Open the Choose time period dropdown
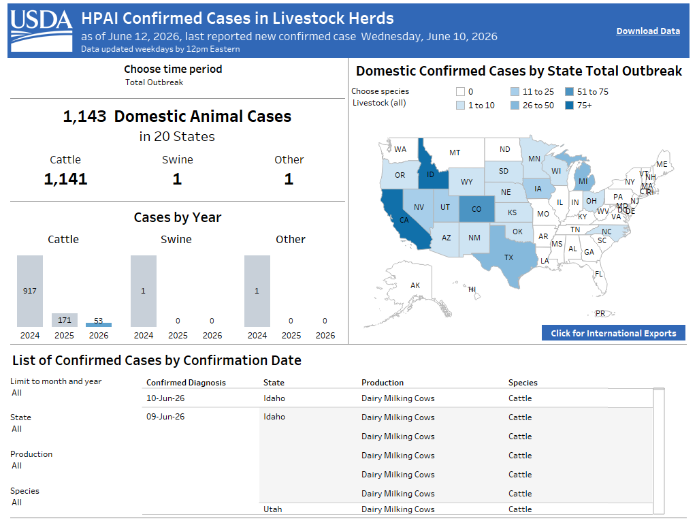Image resolution: width=697 pixels, height=523 pixels. 154,82
